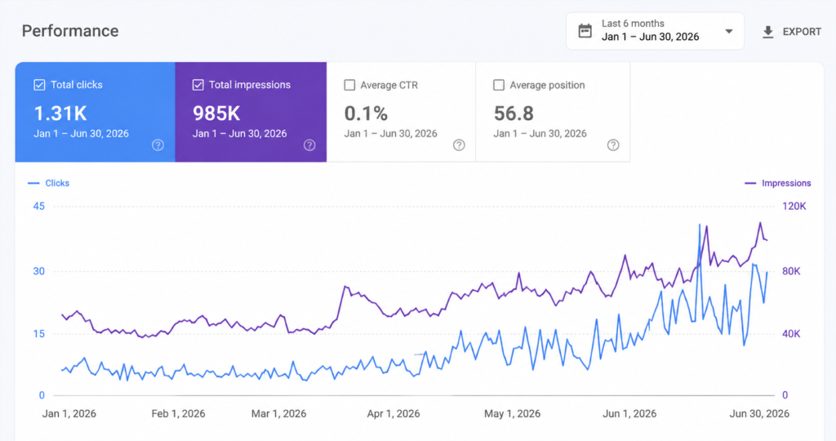This screenshot has width=836, height=441.
Task: Click the Jun 1, 2026 axis label
Action: click(629, 414)
